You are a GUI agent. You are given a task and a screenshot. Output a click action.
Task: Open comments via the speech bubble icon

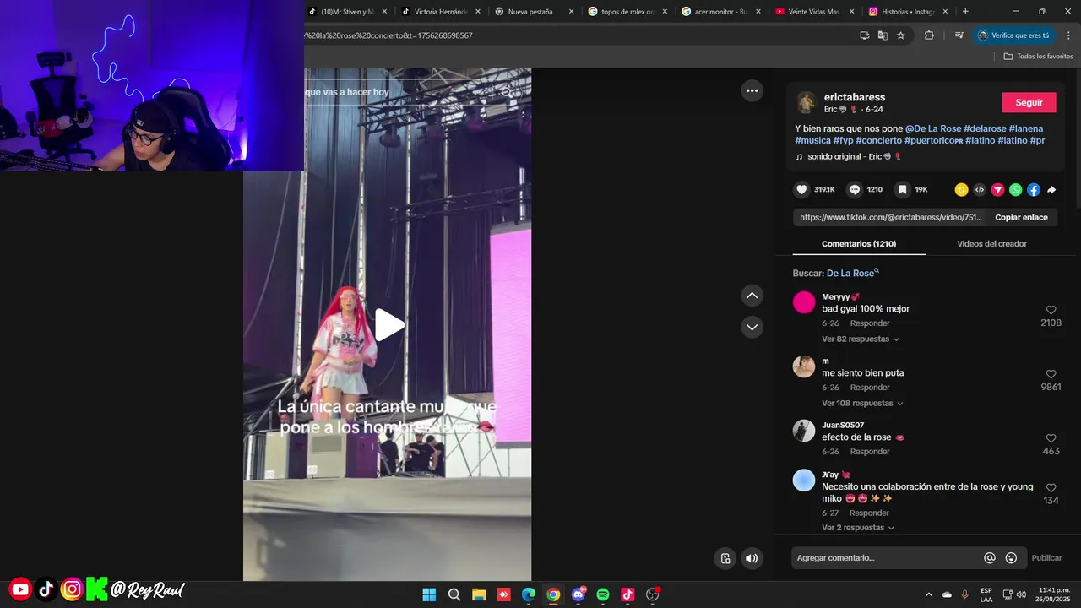click(855, 190)
